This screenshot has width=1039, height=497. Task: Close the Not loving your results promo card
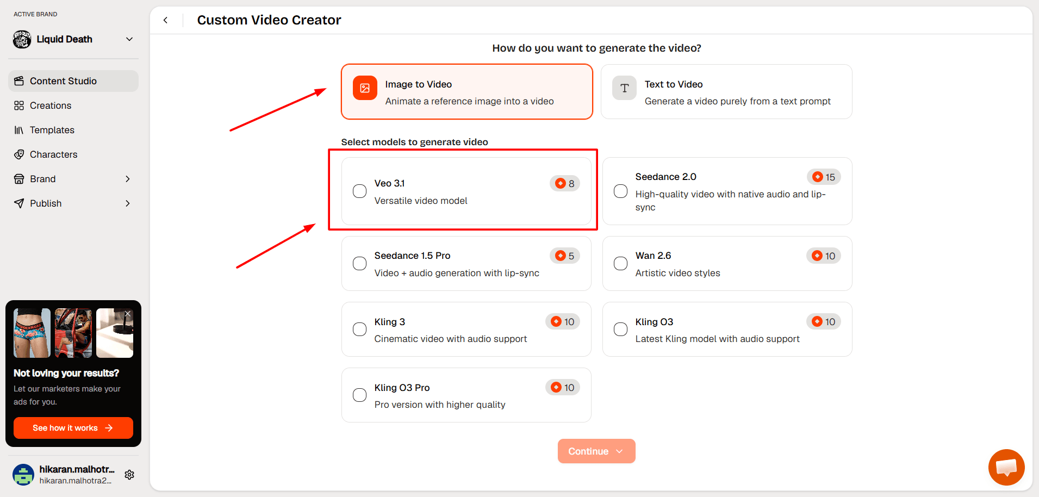tap(128, 314)
